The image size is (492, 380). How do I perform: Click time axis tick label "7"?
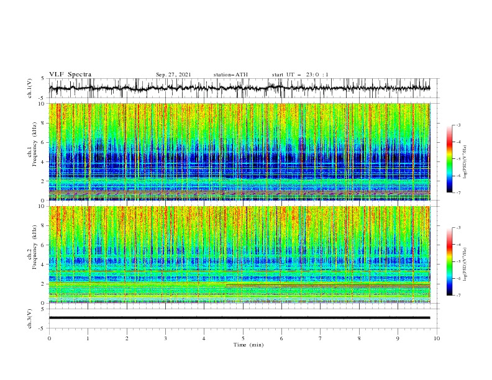pos(321,338)
